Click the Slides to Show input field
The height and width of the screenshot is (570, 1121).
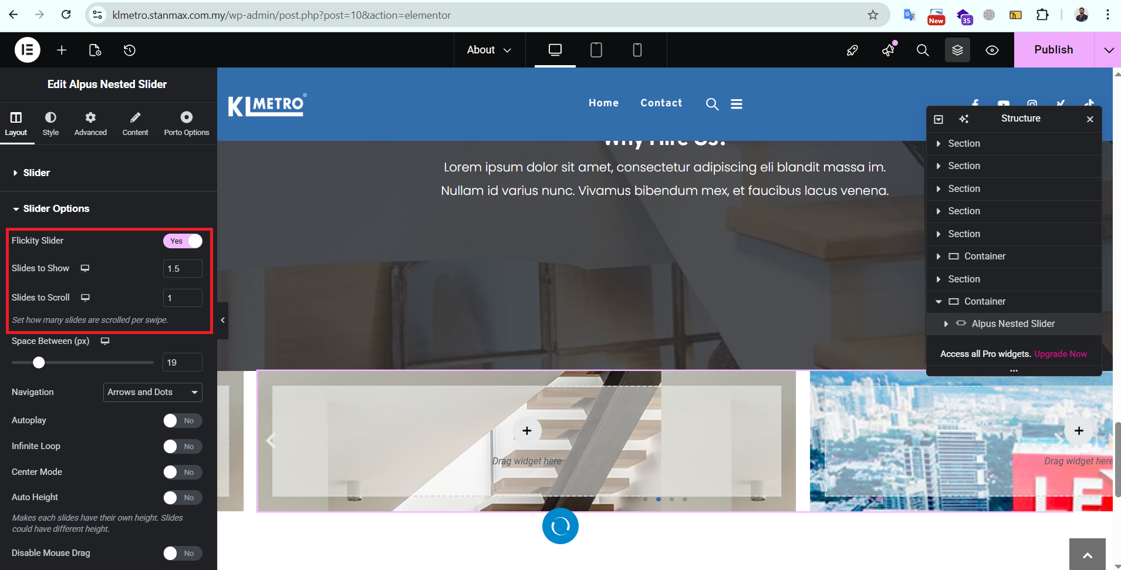tap(183, 269)
